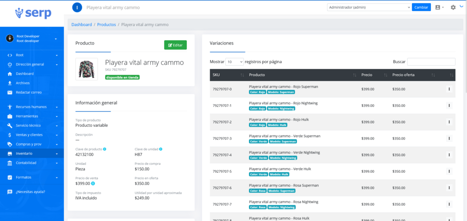
Task: Sort table by Producto column
Action: (x=303, y=75)
